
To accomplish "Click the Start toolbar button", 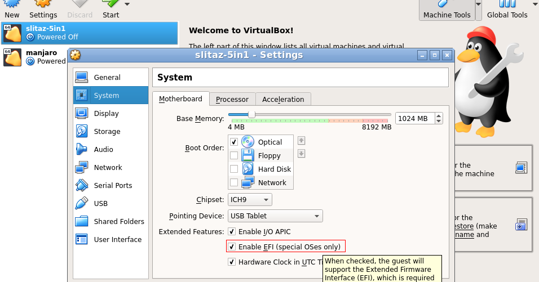I will tap(111, 10).
